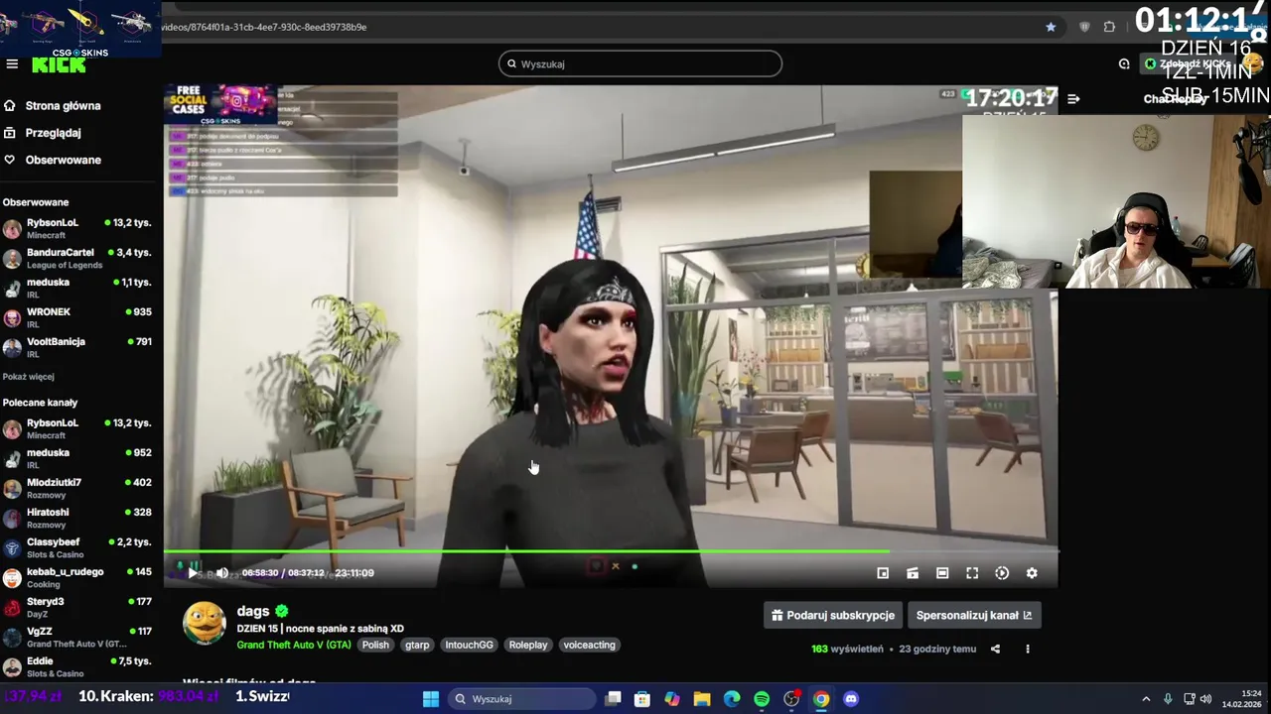1271x714 pixels.
Task: Select the voiceacting tag
Action: 589,645
